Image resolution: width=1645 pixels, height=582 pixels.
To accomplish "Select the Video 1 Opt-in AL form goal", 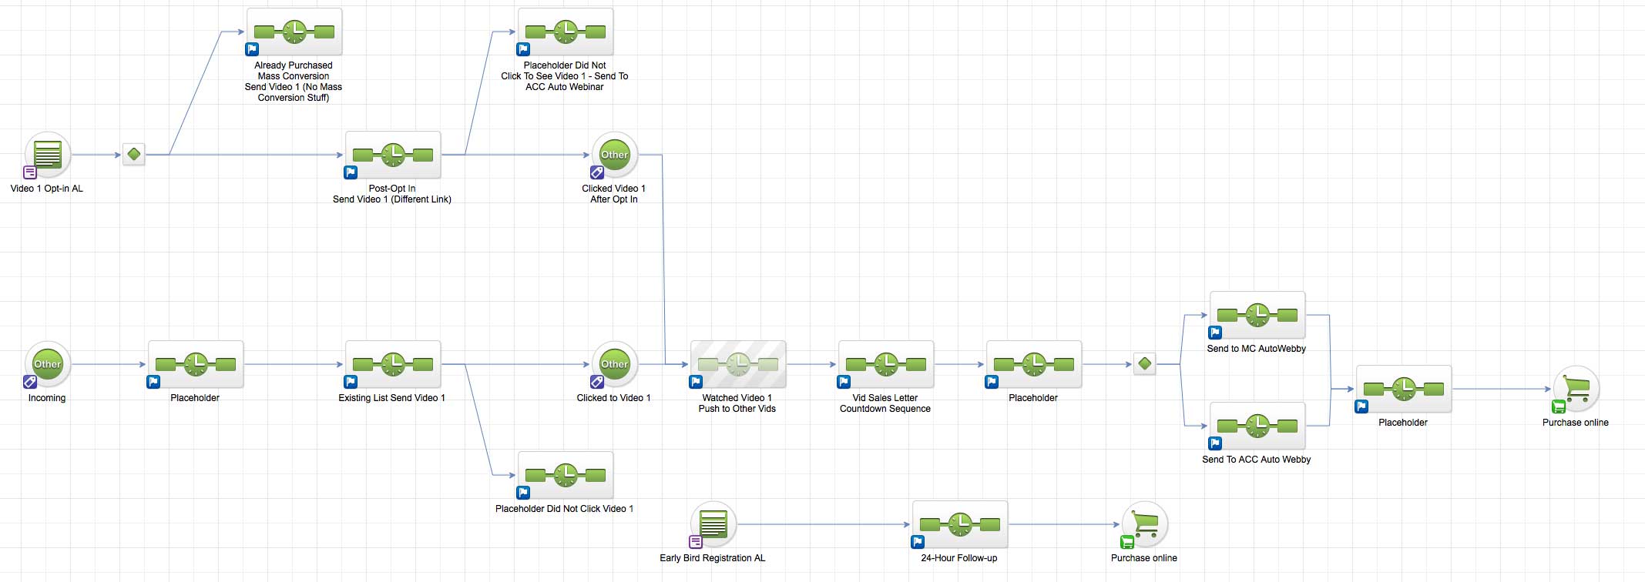I will pyautogui.click(x=48, y=155).
